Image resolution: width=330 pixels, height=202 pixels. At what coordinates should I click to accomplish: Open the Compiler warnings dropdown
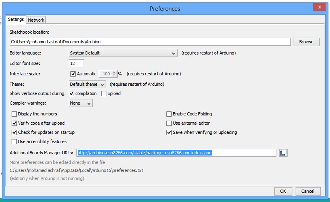pos(81,103)
